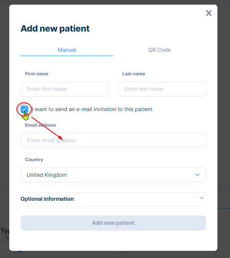This screenshot has height=258, width=230.
Task: Focus the Enter email address field
Action: click(x=113, y=140)
